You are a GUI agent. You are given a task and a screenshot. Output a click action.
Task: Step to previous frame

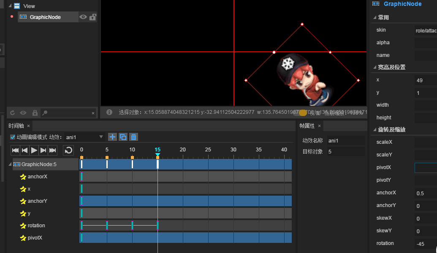24,150
